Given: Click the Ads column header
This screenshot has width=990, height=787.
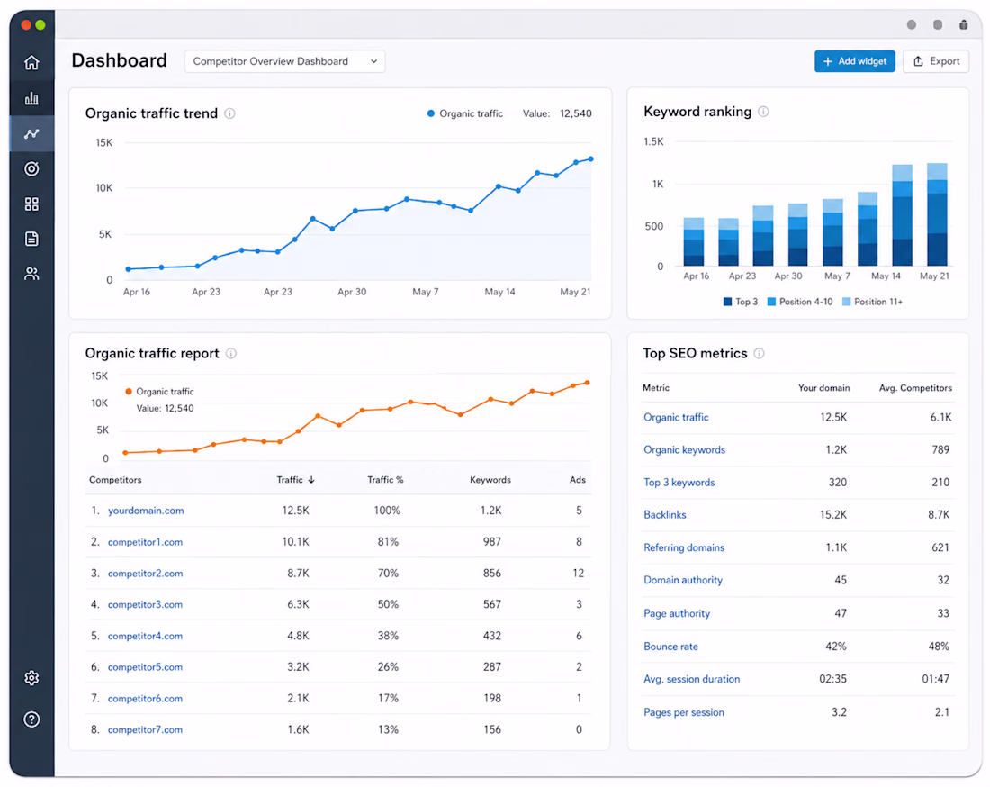Looking at the screenshot, I should coord(577,480).
